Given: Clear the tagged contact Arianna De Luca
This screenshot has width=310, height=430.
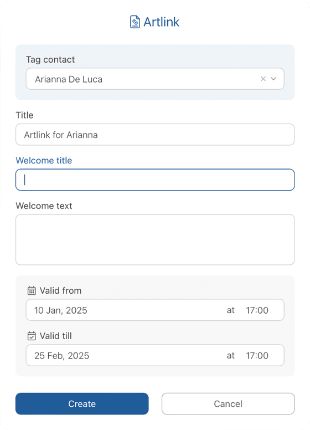Looking at the screenshot, I should point(263,79).
